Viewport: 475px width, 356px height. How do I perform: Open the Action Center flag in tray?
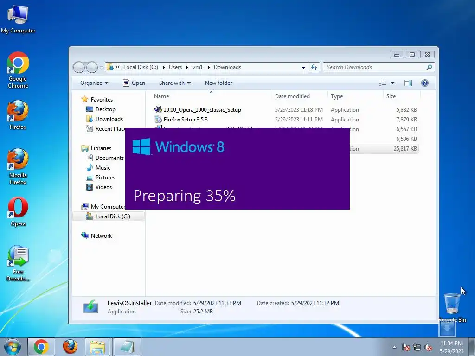click(406, 347)
